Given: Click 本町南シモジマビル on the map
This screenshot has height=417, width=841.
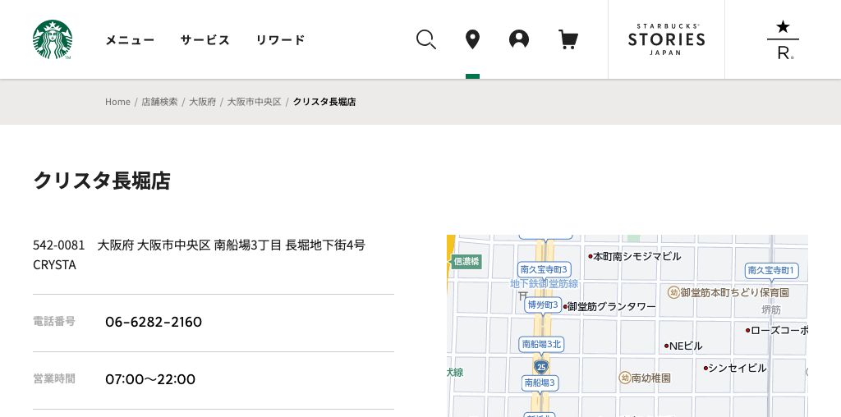Looking at the screenshot, I should pos(636,256).
